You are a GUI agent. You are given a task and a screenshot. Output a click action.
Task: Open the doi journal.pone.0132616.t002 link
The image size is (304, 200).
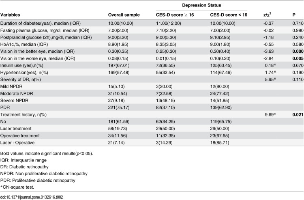[32, 197]
